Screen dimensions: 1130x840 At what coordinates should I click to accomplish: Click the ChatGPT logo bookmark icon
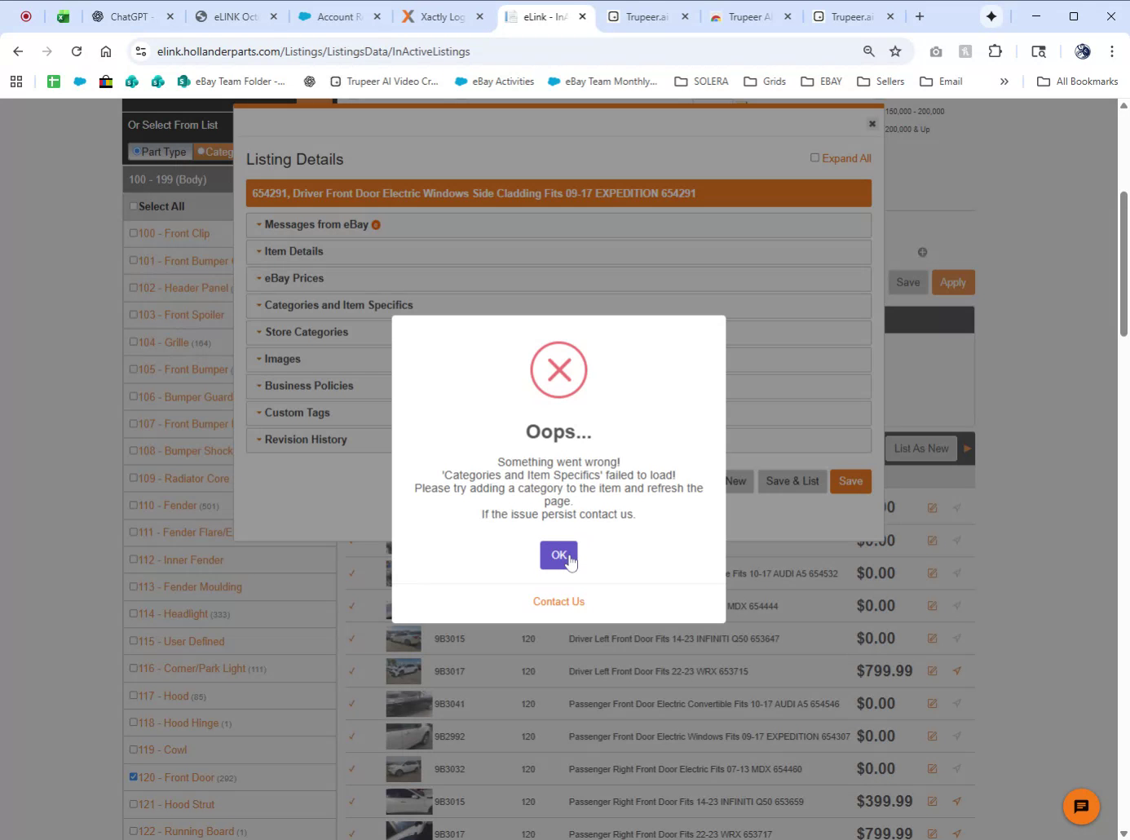(x=309, y=82)
